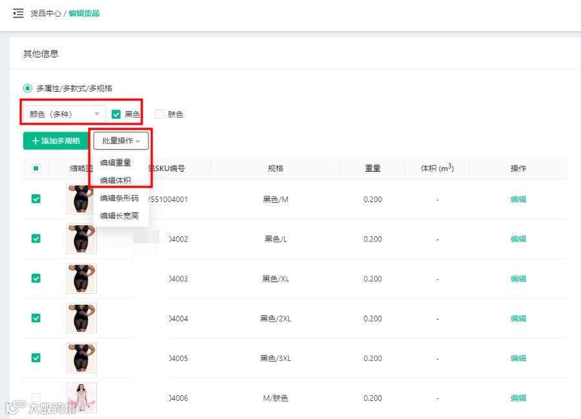The width and height of the screenshot is (581, 419).
Task: Click the sidebar collapse icon top left
Action: [18, 13]
